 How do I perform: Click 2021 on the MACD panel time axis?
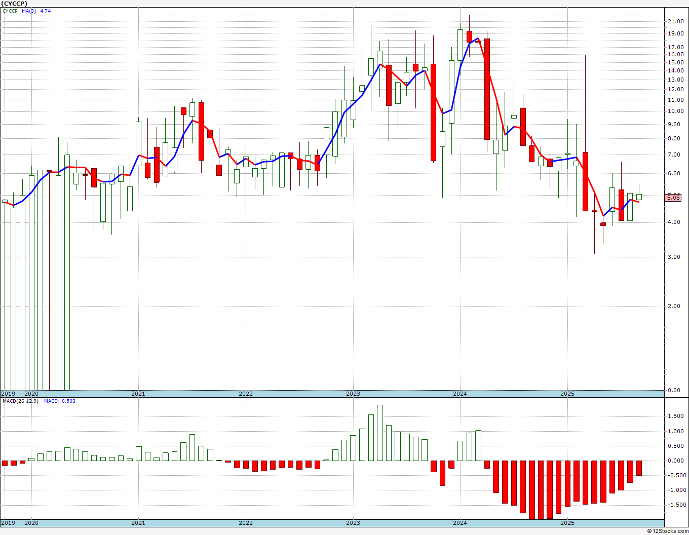(138, 523)
